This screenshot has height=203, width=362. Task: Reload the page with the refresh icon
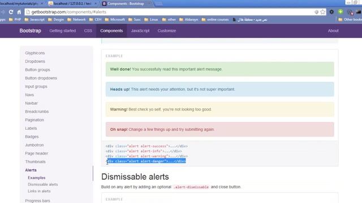[x=11, y=12]
